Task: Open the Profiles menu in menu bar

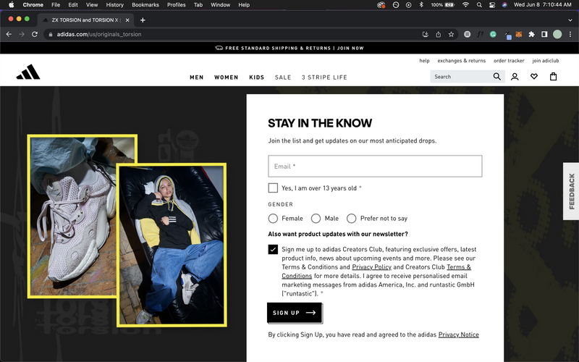Action: [176, 5]
